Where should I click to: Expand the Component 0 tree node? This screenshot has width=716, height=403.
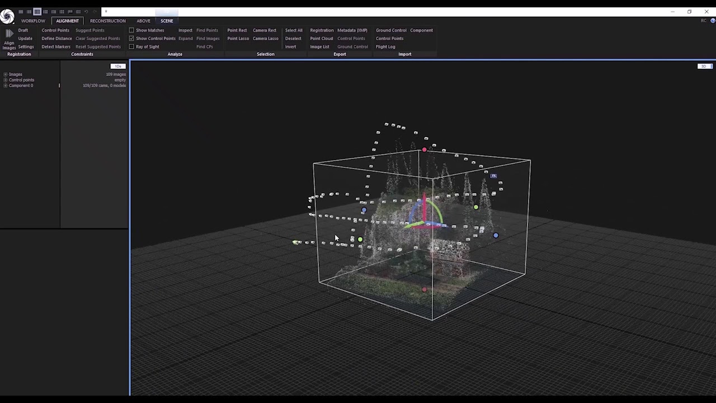point(5,86)
